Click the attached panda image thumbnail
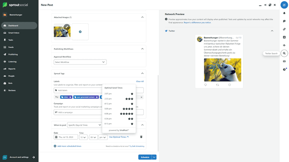The height and width of the screenshot is (162, 289). coord(62,32)
